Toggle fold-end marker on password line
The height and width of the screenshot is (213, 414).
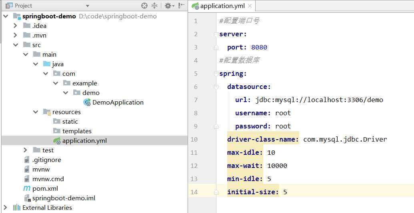click(x=216, y=126)
